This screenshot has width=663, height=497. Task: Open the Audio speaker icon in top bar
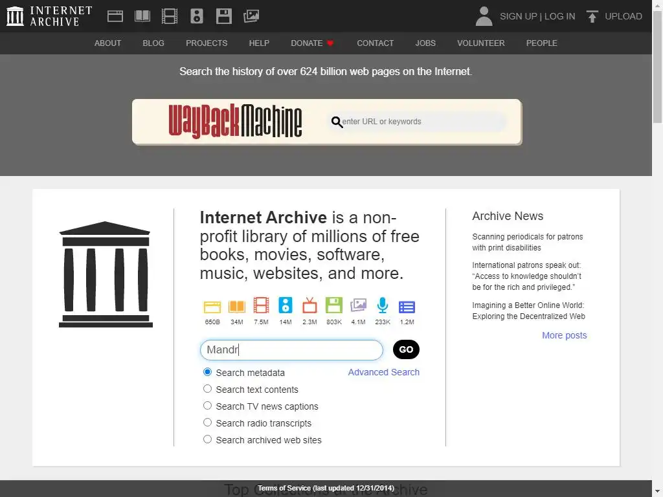coord(197,16)
